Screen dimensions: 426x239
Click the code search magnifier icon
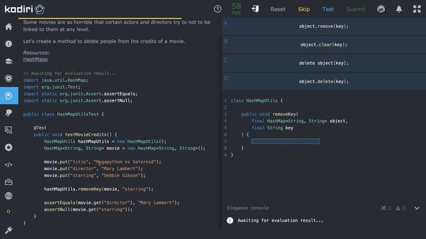[9, 130]
